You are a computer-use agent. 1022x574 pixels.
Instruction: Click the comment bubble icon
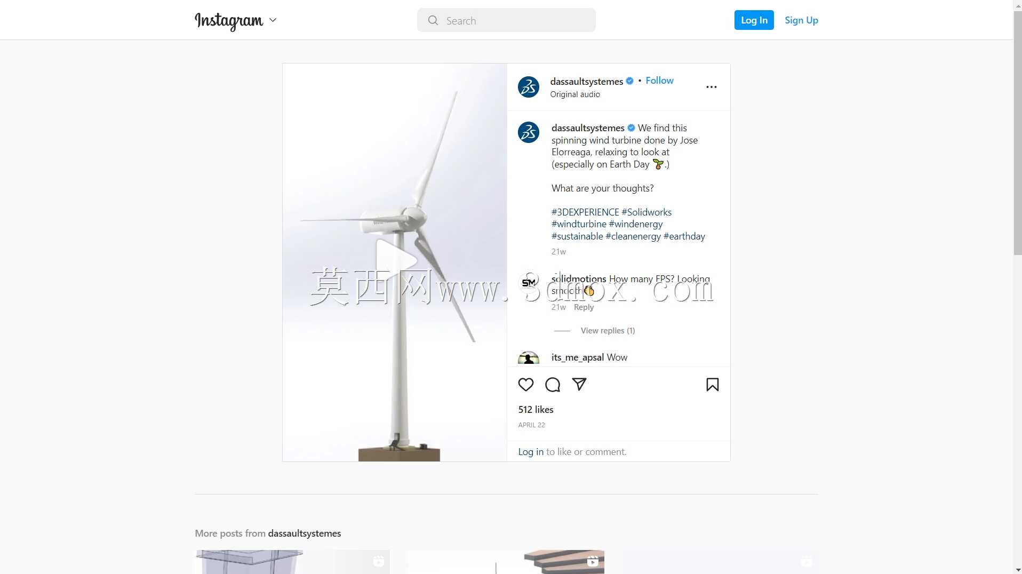point(553,385)
